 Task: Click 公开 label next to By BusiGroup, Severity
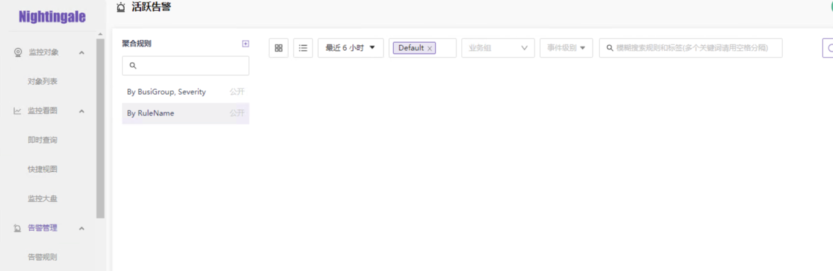click(x=237, y=92)
